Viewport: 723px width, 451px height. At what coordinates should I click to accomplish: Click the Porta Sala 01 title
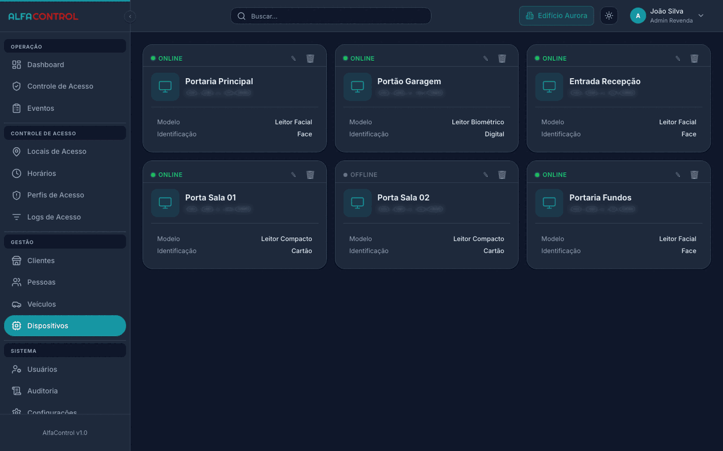[210, 198]
